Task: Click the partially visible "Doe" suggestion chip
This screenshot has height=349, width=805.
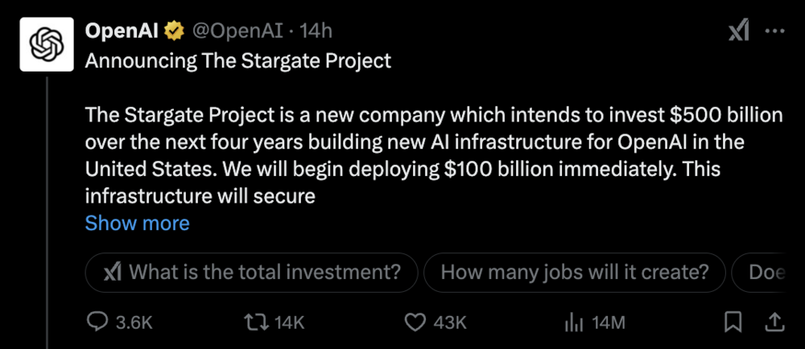Action: 766,273
